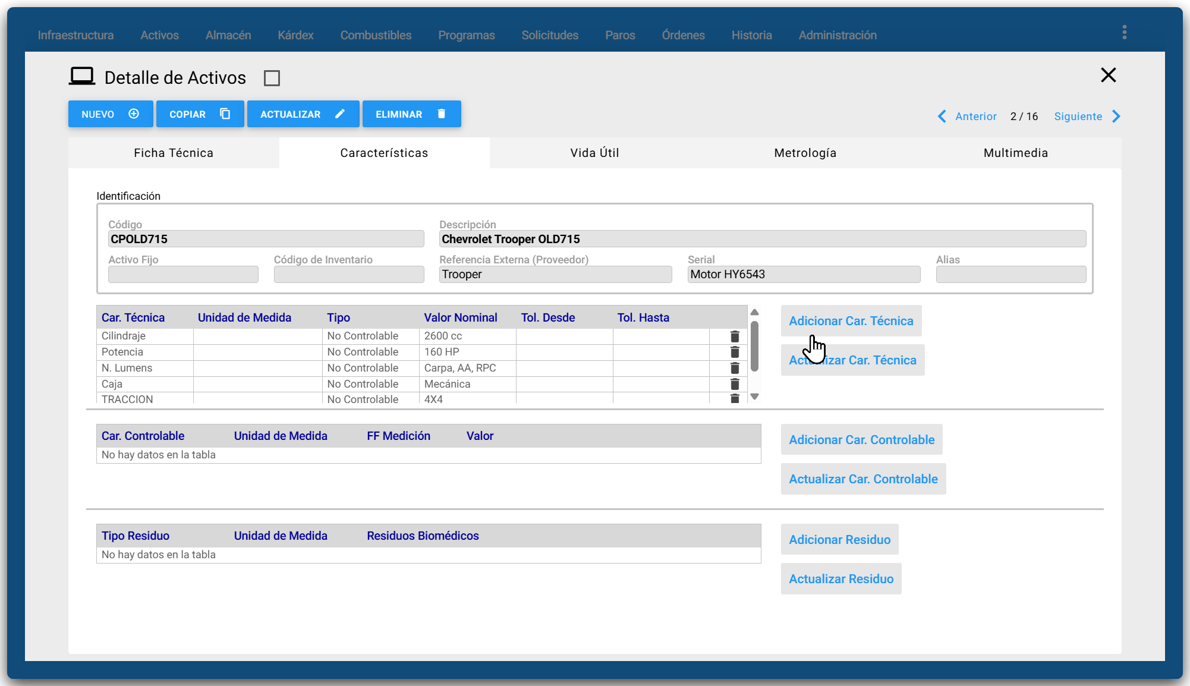Select the Cilindraje row cell

145,336
